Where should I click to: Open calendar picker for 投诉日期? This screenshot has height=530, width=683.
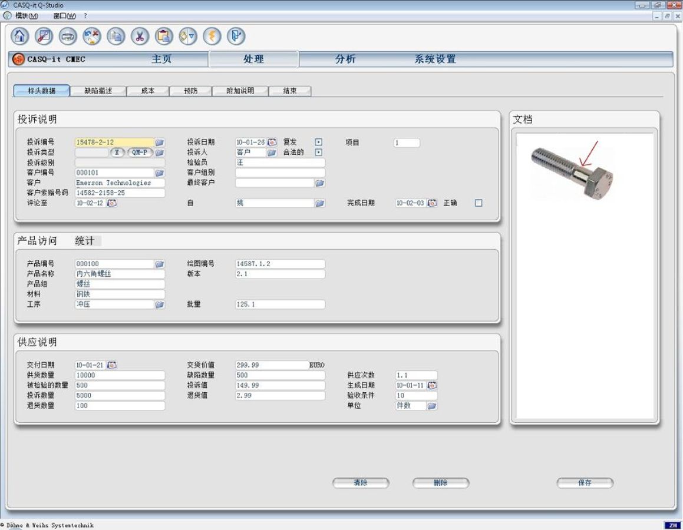pos(272,143)
